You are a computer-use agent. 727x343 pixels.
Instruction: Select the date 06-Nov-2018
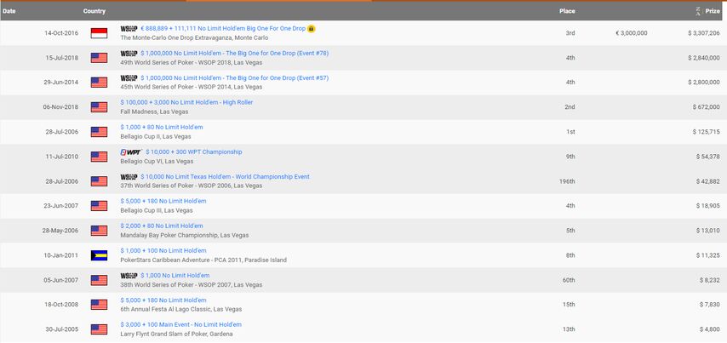60,107
